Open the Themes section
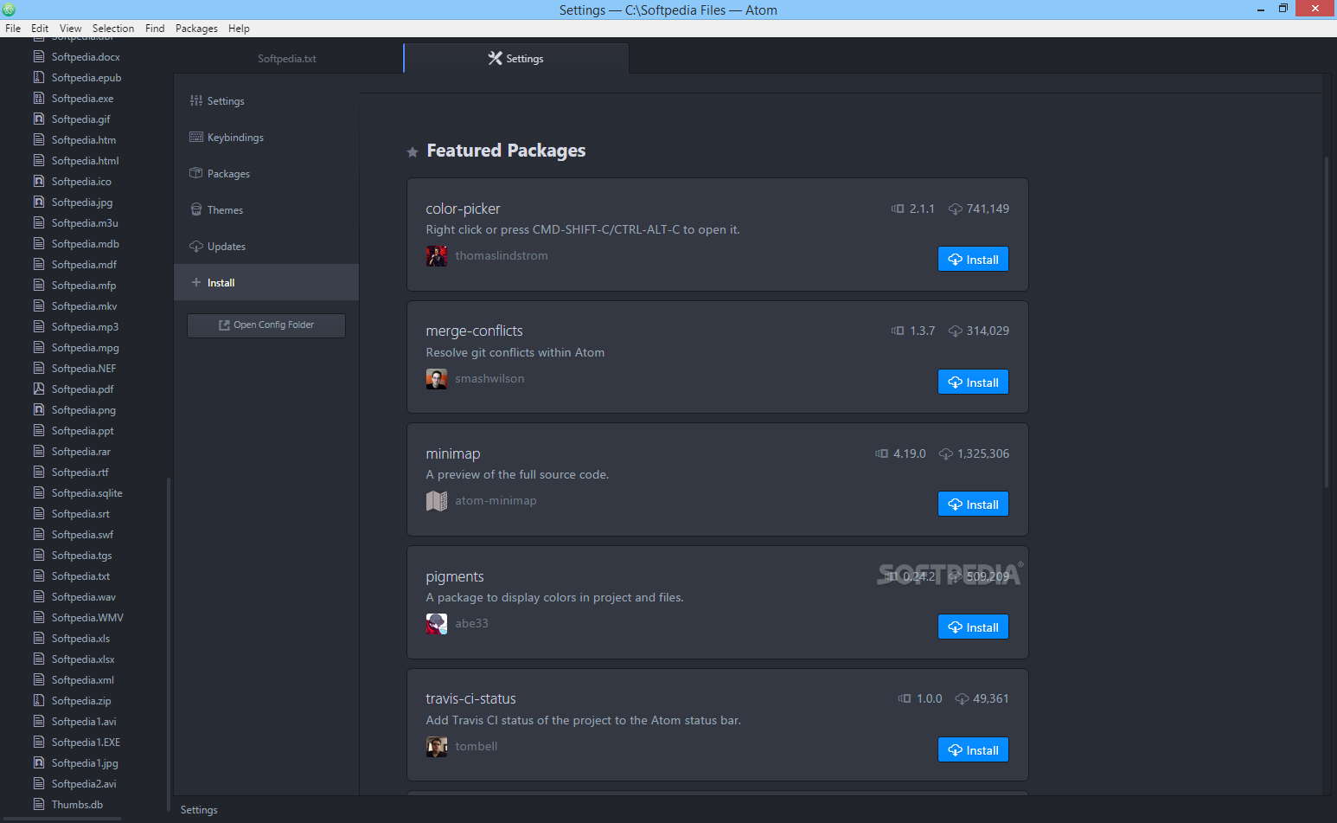The height and width of the screenshot is (823, 1337). click(x=266, y=210)
